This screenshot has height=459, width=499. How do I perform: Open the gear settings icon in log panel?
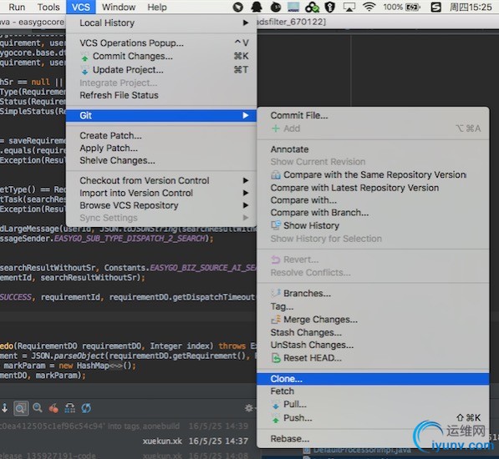(249, 408)
